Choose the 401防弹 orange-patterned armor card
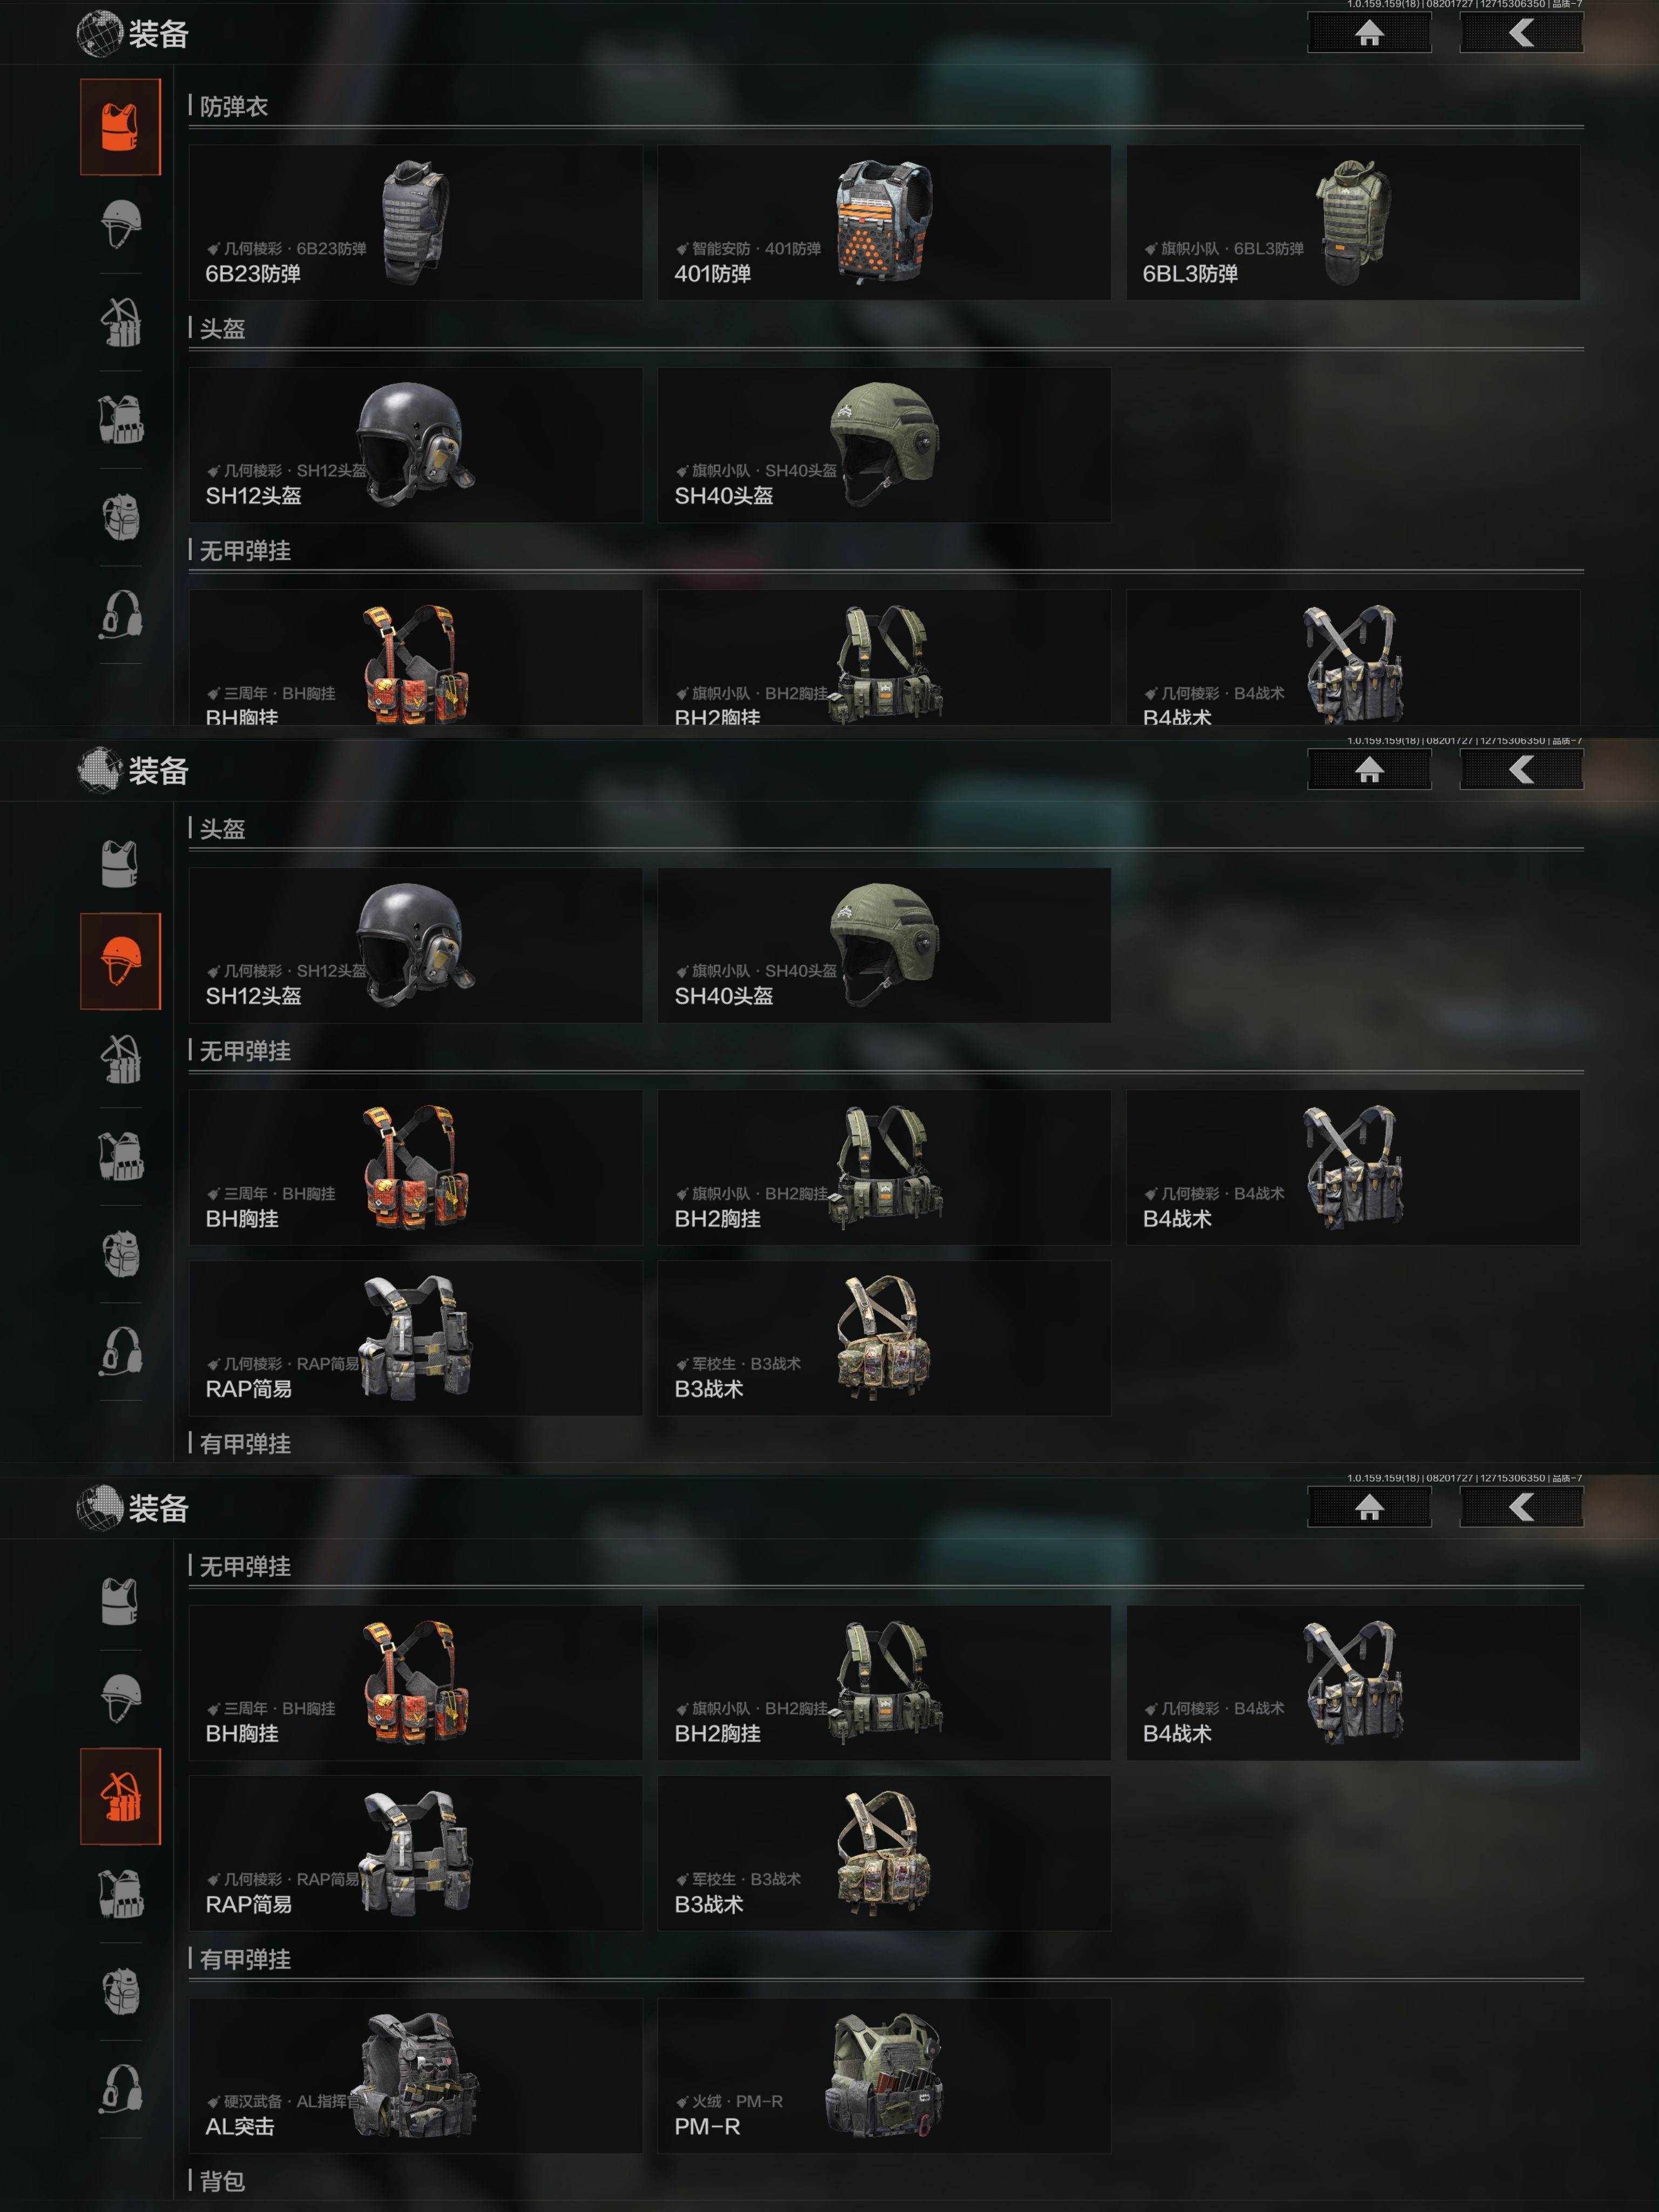This screenshot has height=2212, width=1659. [884, 223]
